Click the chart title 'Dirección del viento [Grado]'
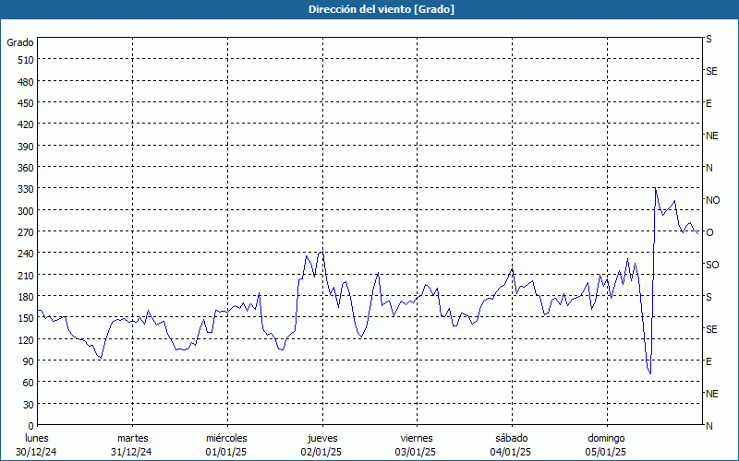 pos(382,9)
